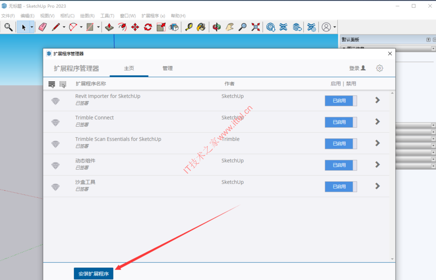Expand Trimble Scan Essentials details chevron
The height and width of the screenshot is (280, 436).
point(377,143)
